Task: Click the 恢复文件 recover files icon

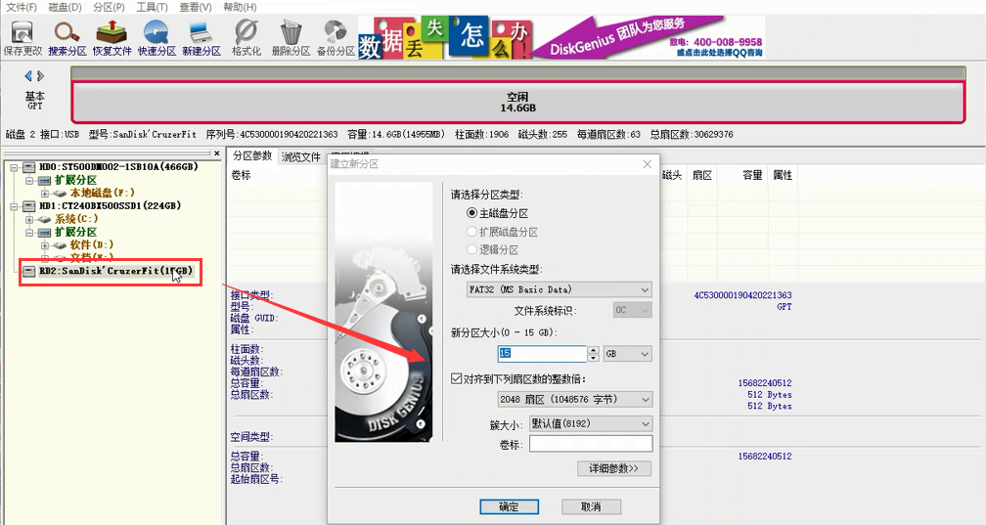Action: 112,38
